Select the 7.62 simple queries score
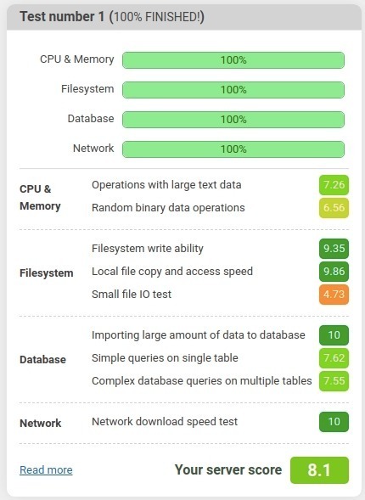This screenshot has height=500, width=365. (x=334, y=358)
